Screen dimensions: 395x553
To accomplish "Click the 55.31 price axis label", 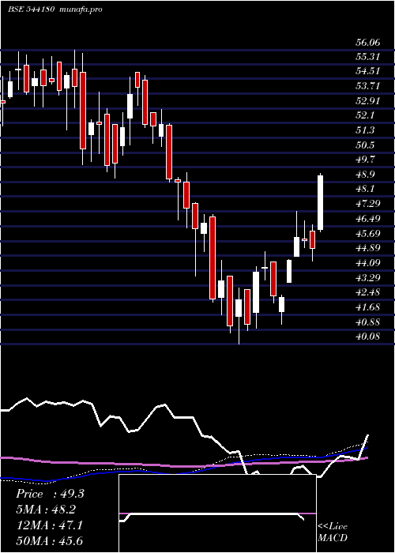I will 368,57.
